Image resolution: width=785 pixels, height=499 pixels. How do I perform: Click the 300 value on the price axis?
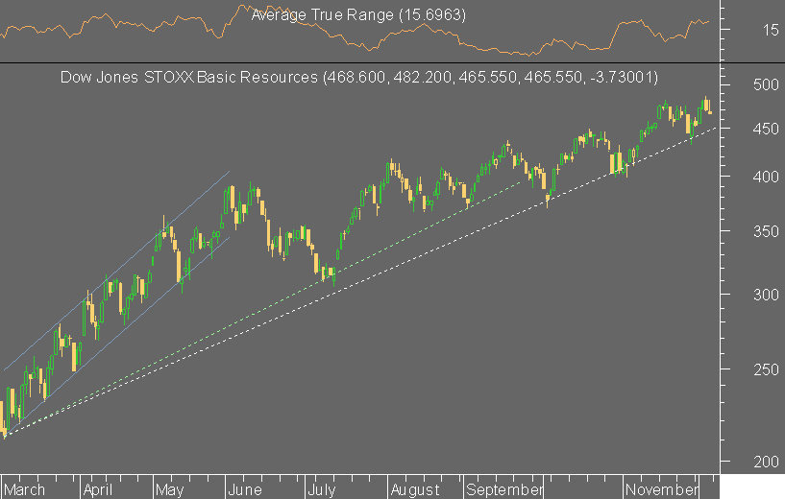[x=766, y=295]
